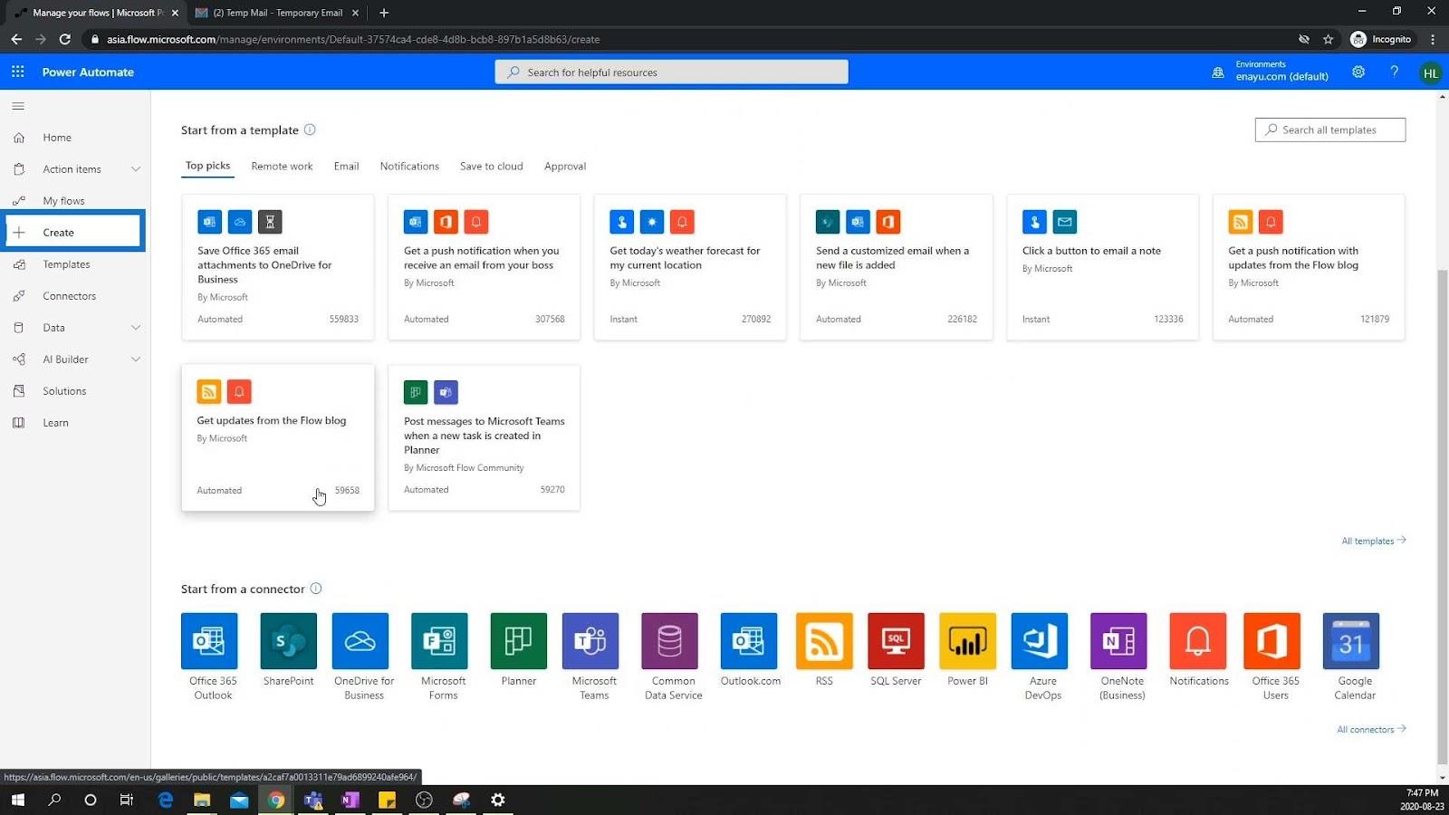Open the All connectors link
This screenshot has height=815, width=1449.
pyautogui.click(x=1371, y=729)
